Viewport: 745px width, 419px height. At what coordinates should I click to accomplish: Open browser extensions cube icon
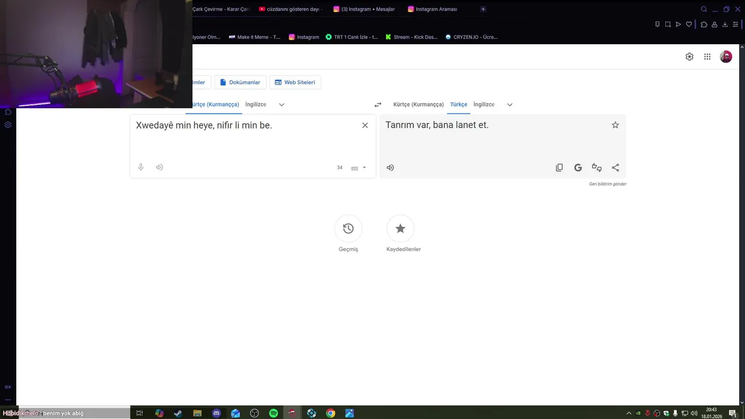[x=704, y=24]
